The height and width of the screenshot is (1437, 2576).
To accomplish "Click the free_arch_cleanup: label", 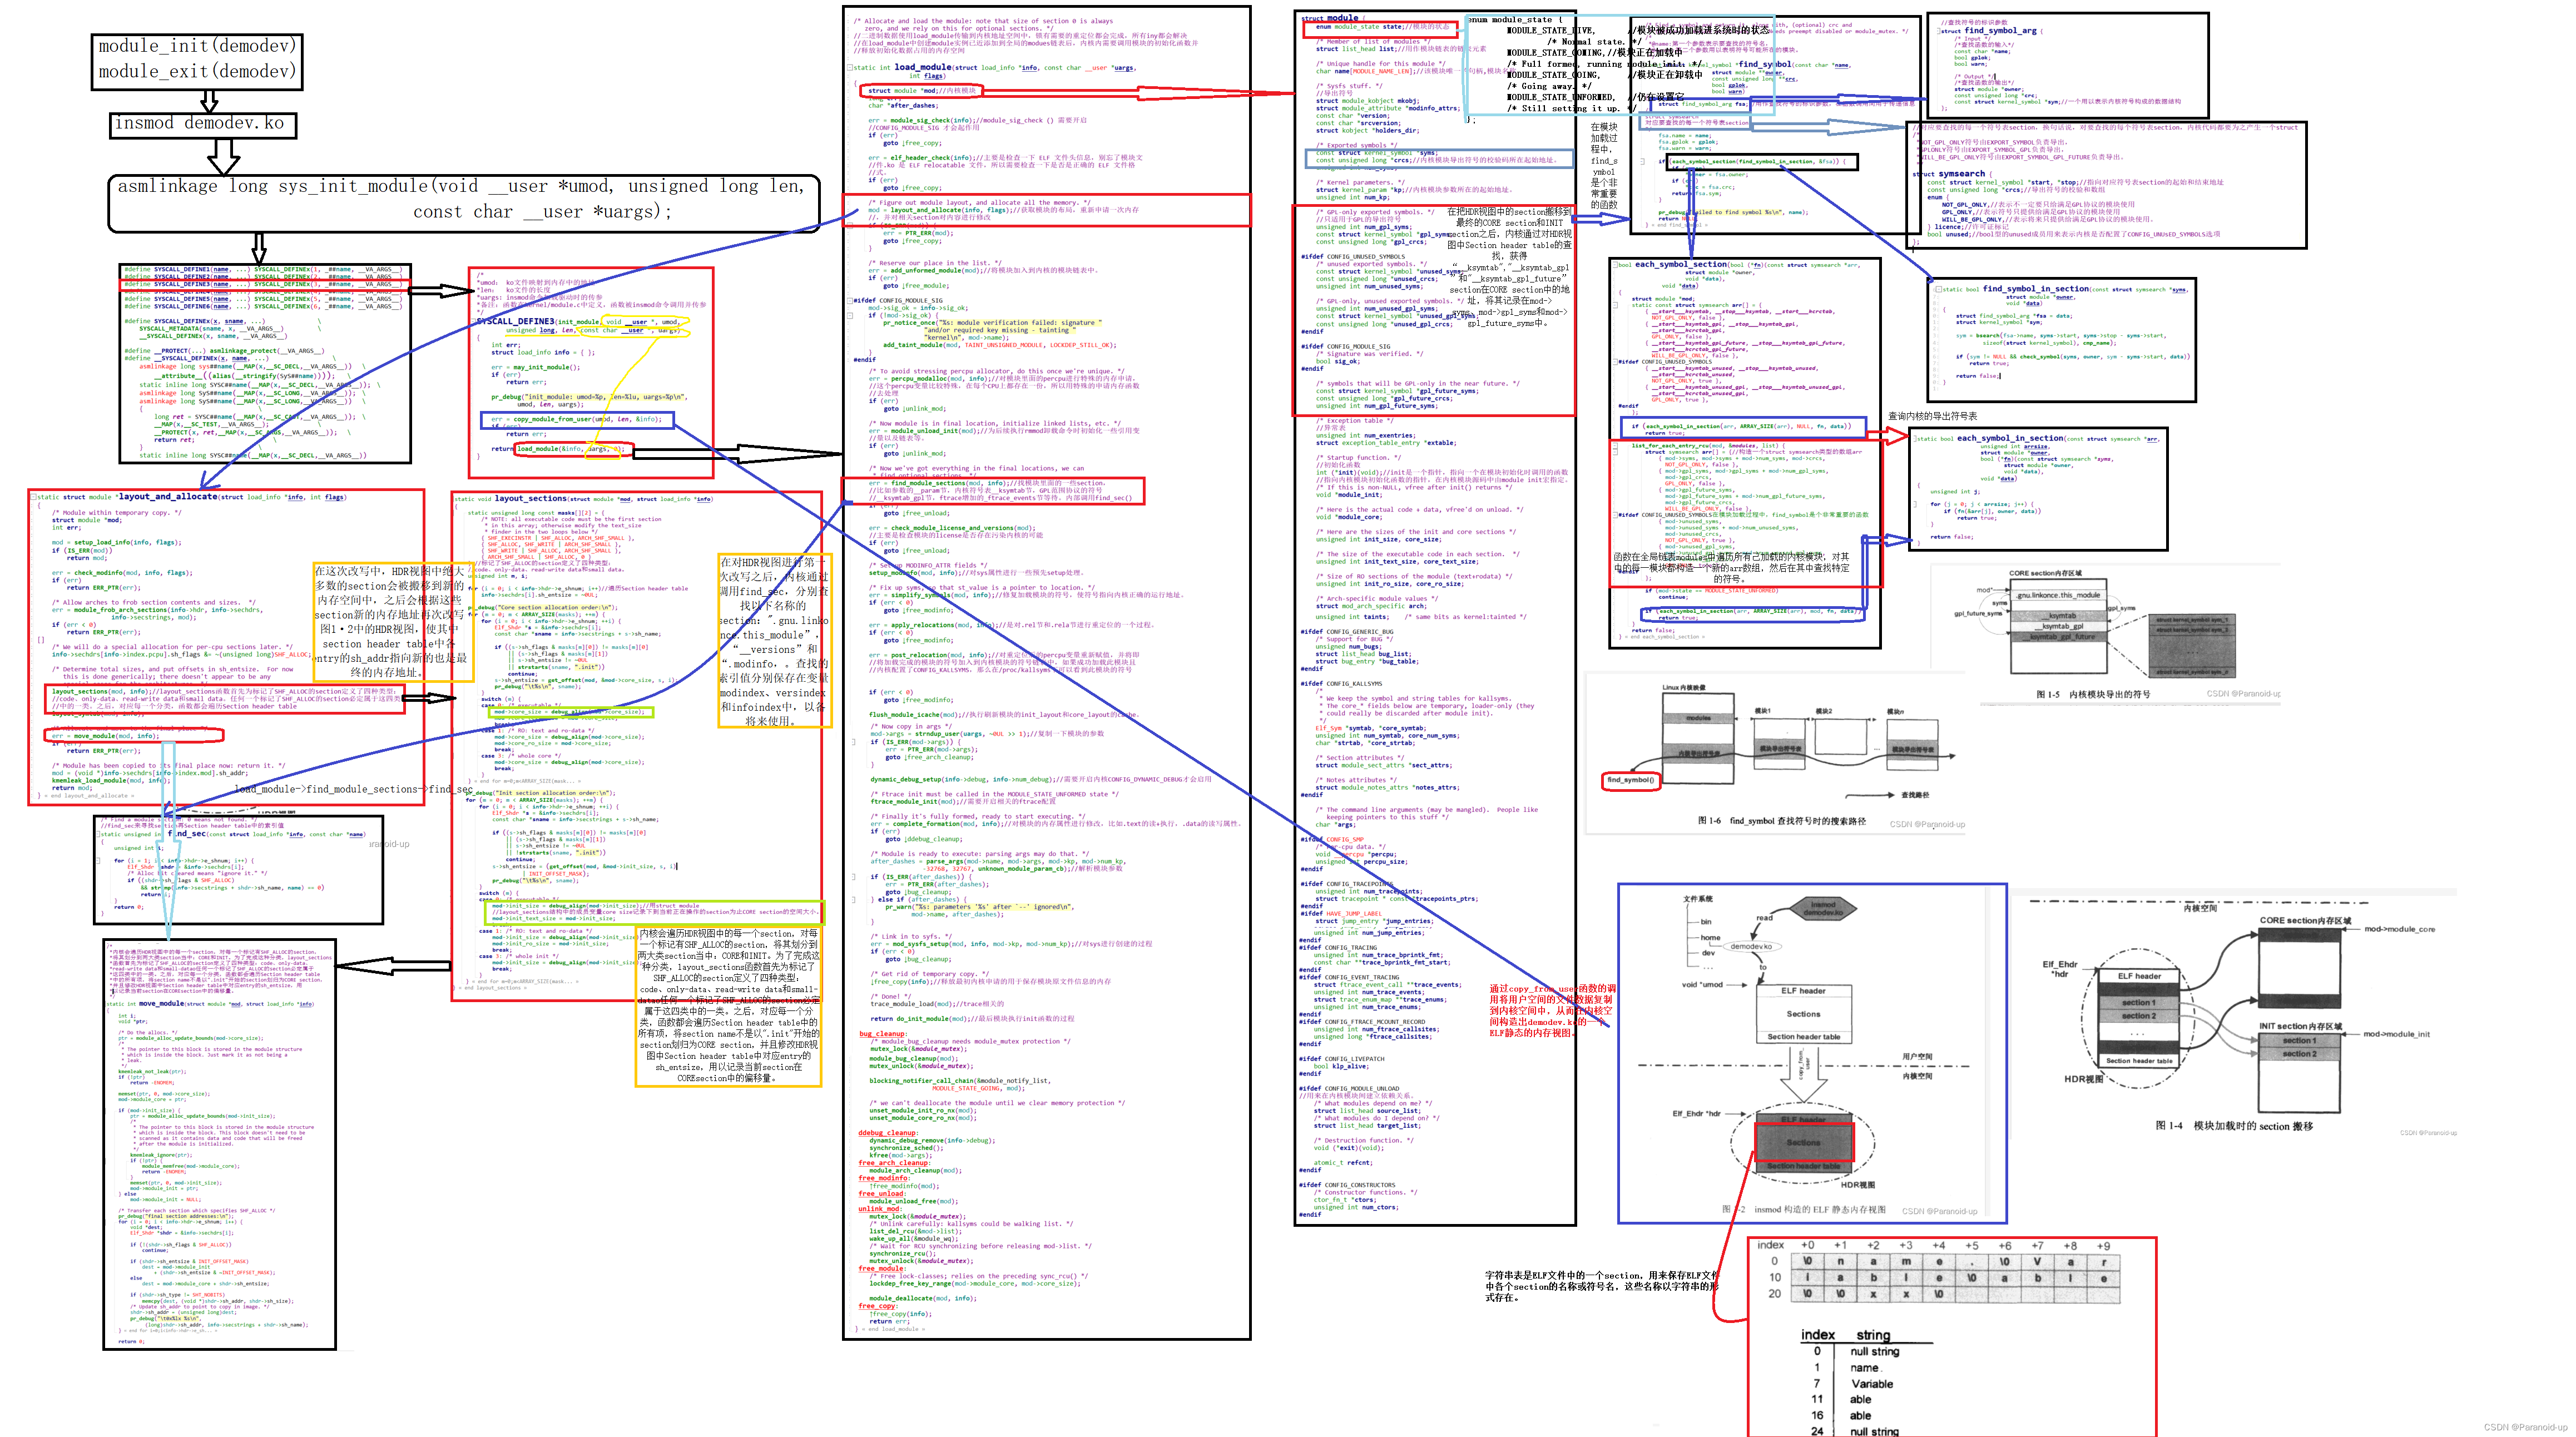I will click(x=894, y=1163).
